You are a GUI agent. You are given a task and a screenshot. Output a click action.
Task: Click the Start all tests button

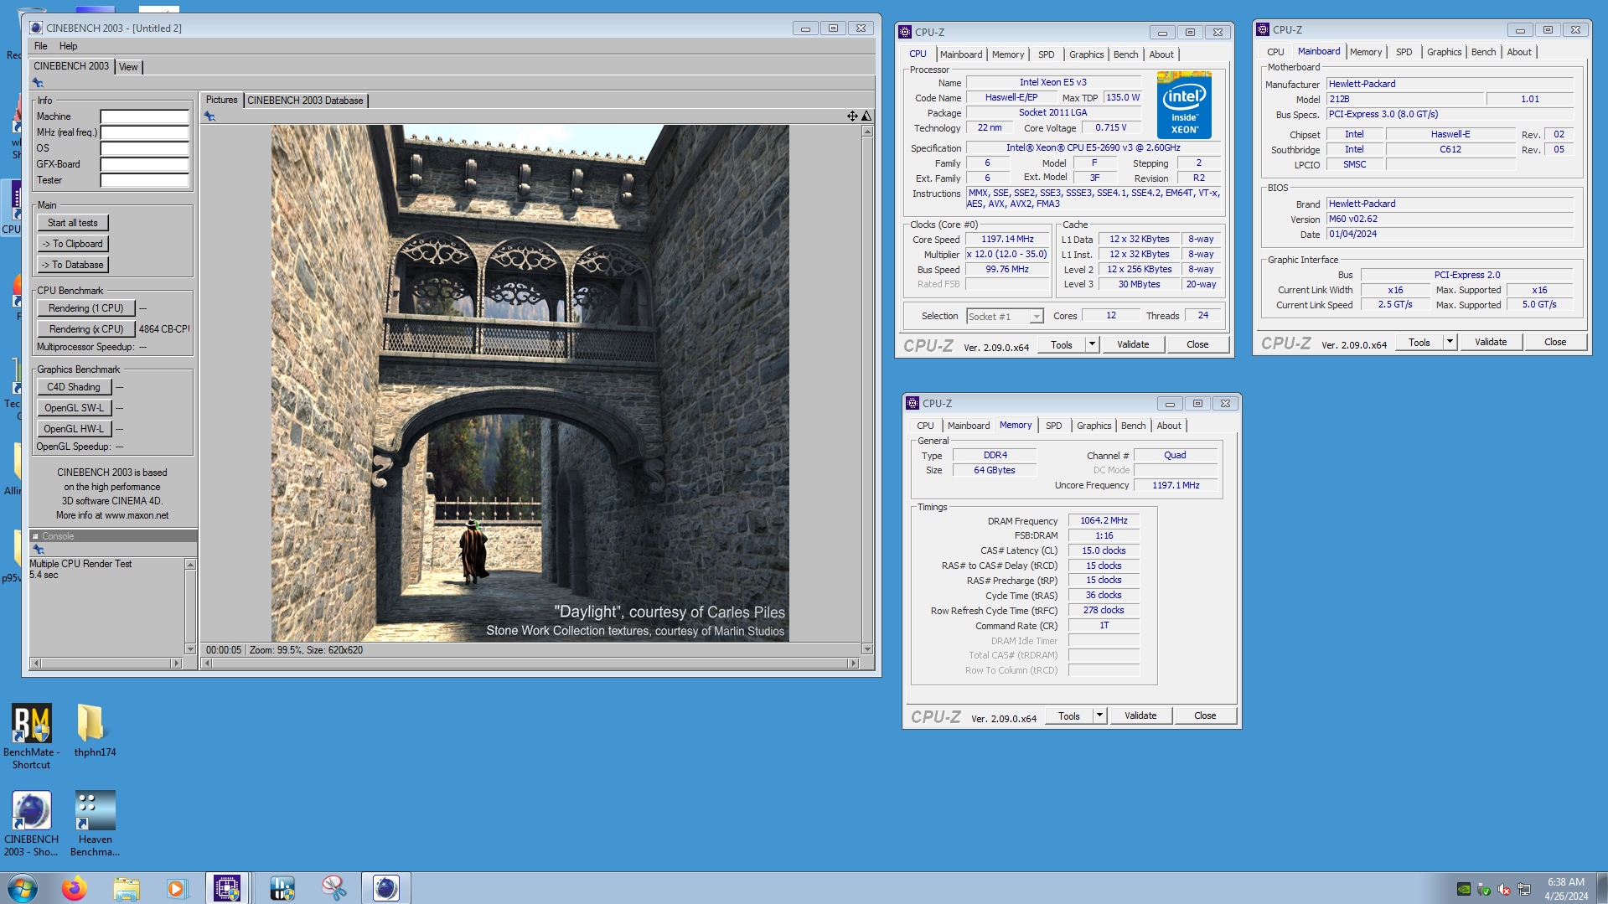[73, 223]
